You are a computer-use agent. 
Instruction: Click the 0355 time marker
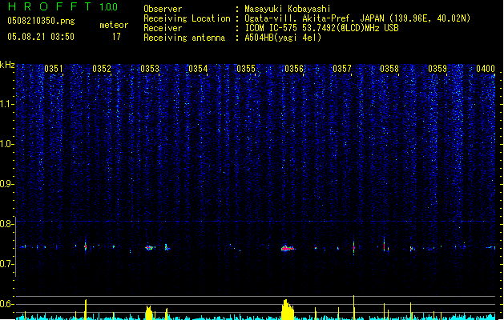coord(246,69)
